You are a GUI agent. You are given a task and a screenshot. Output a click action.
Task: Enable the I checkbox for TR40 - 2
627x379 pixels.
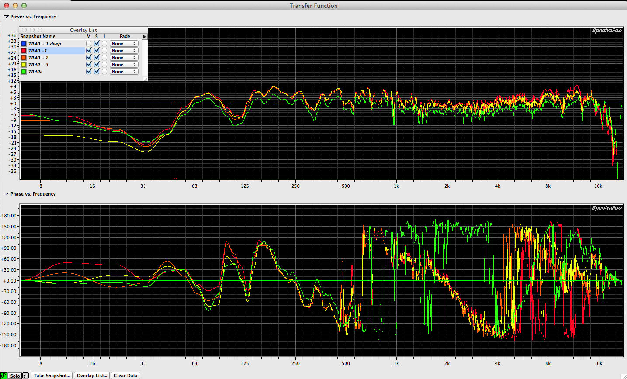(x=104, y=58)
